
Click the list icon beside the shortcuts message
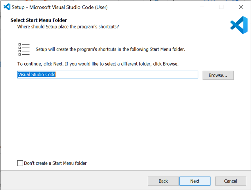click(x=24, y=49)
